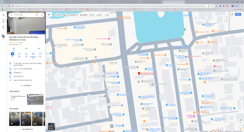This screenshot has height=132, width=244.
Task: Go back with the search box arrow
Action: (11, 15)
